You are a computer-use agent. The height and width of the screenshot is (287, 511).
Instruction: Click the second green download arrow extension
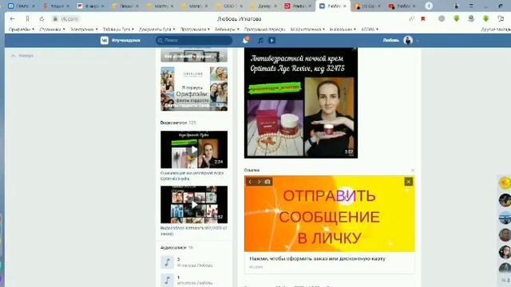coord(485,19)
